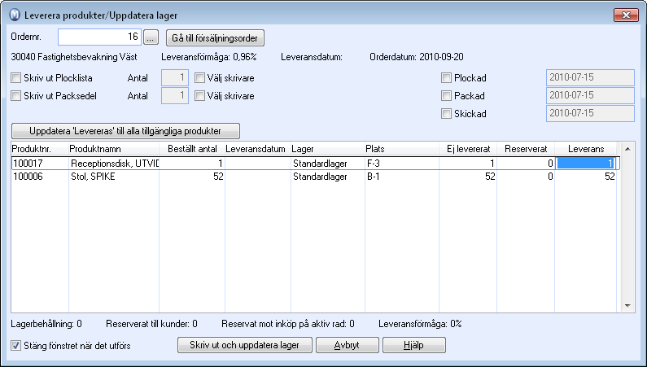This screenshot has width=647, height=367.
Task: Click 'Receptionsdisk, UTVID' product name
Action: tap(114, 164)
